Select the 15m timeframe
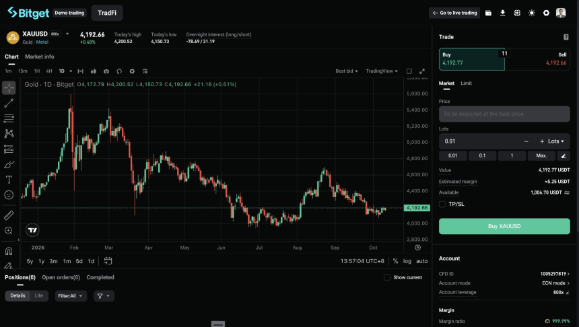 pos(23,71)
